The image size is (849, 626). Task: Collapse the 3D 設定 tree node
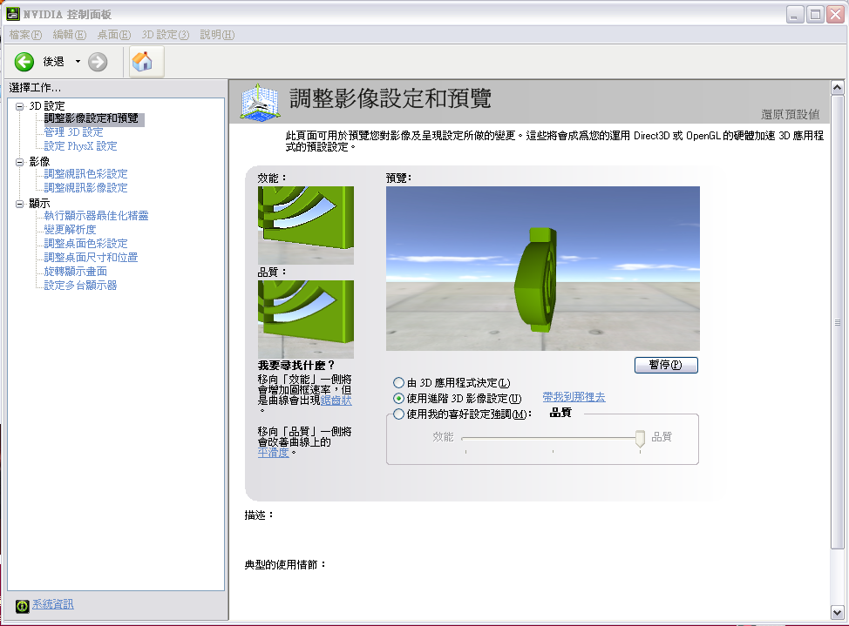pos(20,106)
